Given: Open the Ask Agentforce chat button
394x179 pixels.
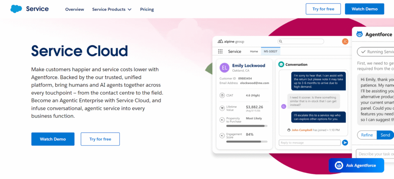Looking at the screenshot, I should point(356,165).
